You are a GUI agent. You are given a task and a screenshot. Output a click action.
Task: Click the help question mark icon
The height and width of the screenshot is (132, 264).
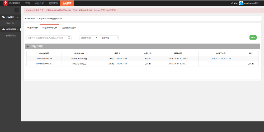pos(232,3)
